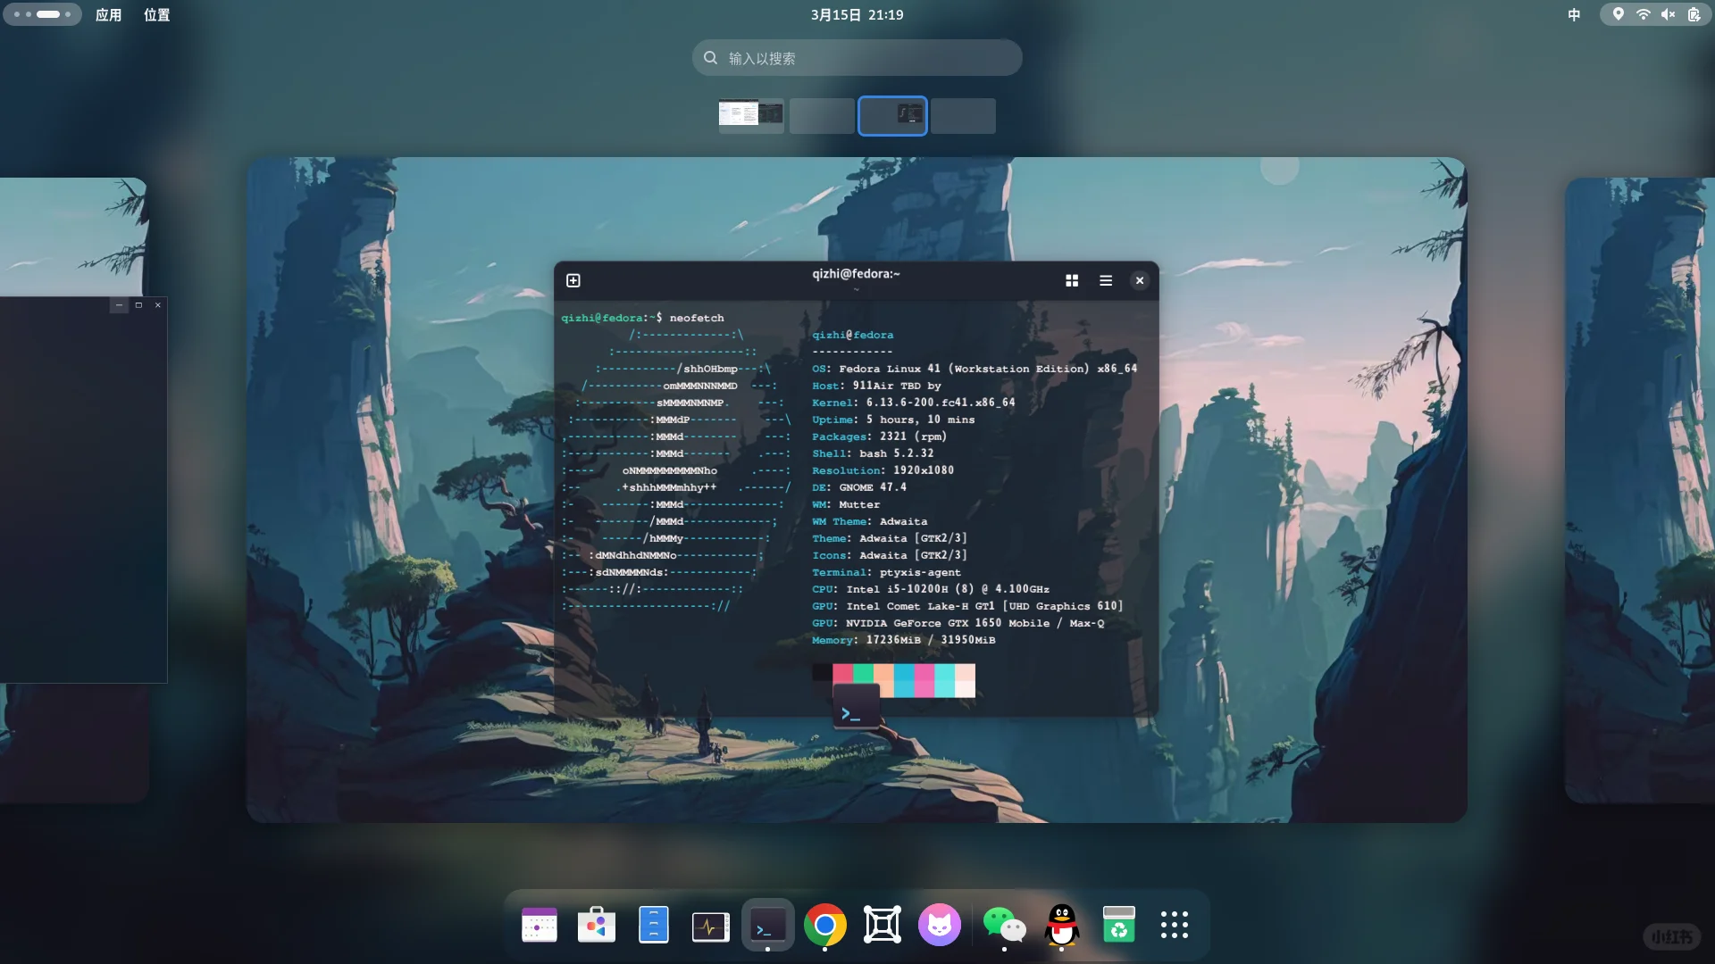The width and height of the screenshot is (1715, 964).
Task: Switch to the first workspace thumbnail
Action: tap(750, 115)
